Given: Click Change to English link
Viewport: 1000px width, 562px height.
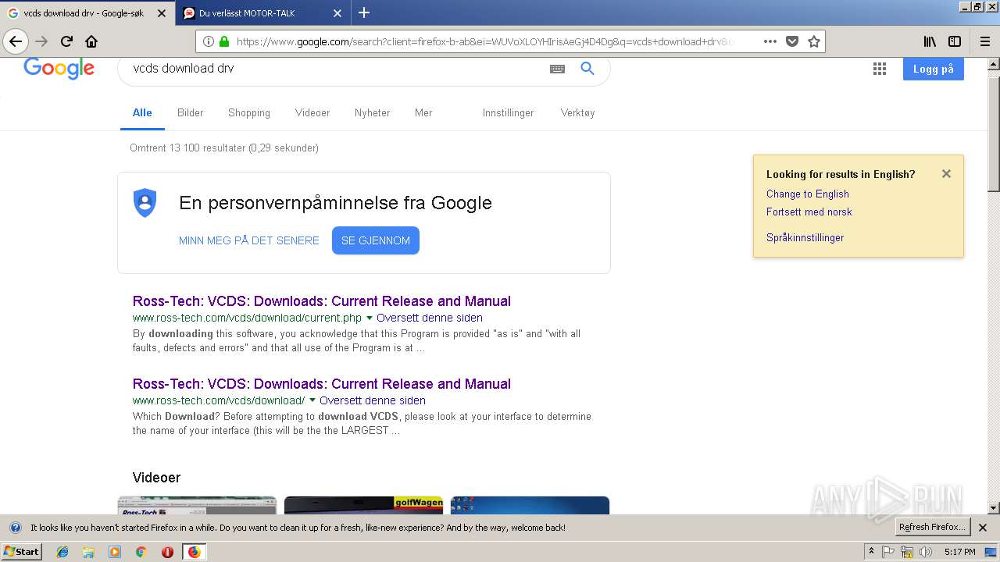Looking at the screenshot, I should click(807, 194).
